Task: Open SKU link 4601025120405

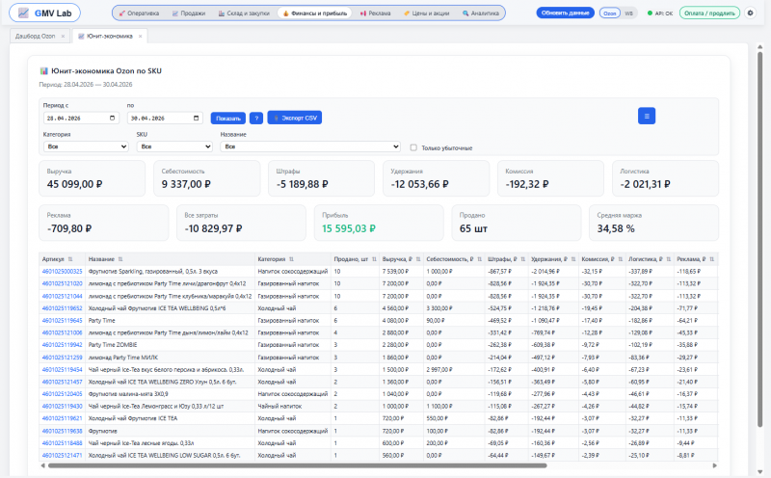Action: (x=62, y=394)
